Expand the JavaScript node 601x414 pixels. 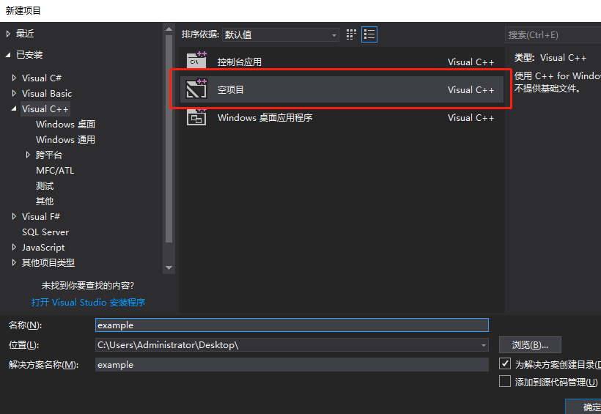(14, 247)
